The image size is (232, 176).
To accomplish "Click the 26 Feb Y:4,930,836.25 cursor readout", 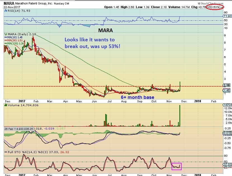I will (x=19, y=129).
